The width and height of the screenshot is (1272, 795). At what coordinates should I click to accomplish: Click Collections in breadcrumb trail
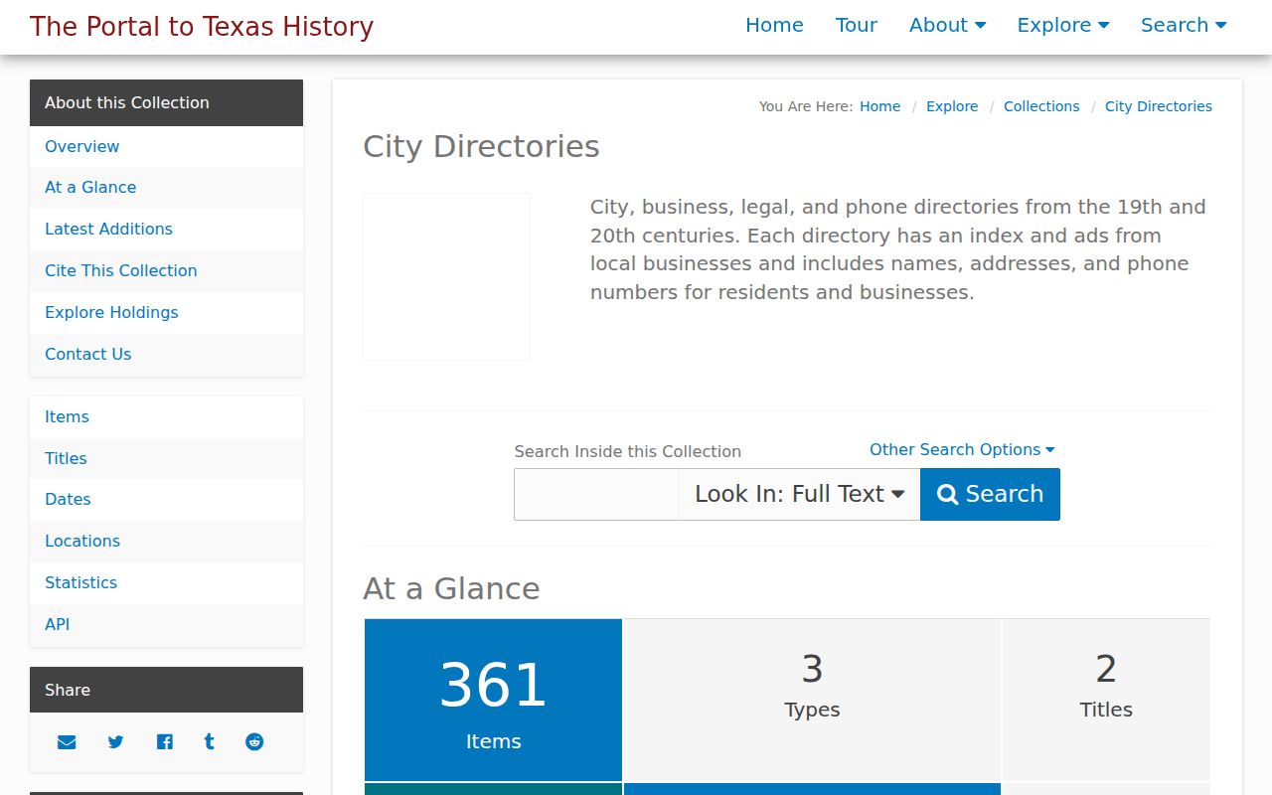point(1041,106)
